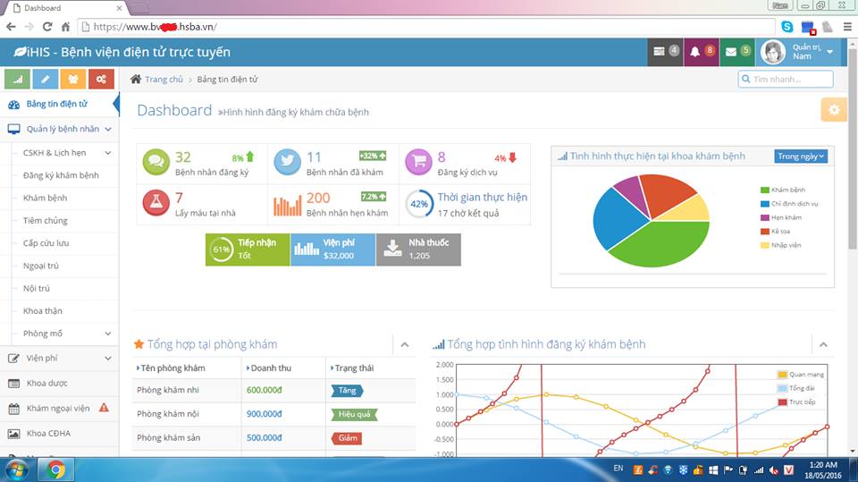Open Tiêm chủng sidebar item
The height and width of the screenshot is (482, 858).
click(x=46, y=220)
